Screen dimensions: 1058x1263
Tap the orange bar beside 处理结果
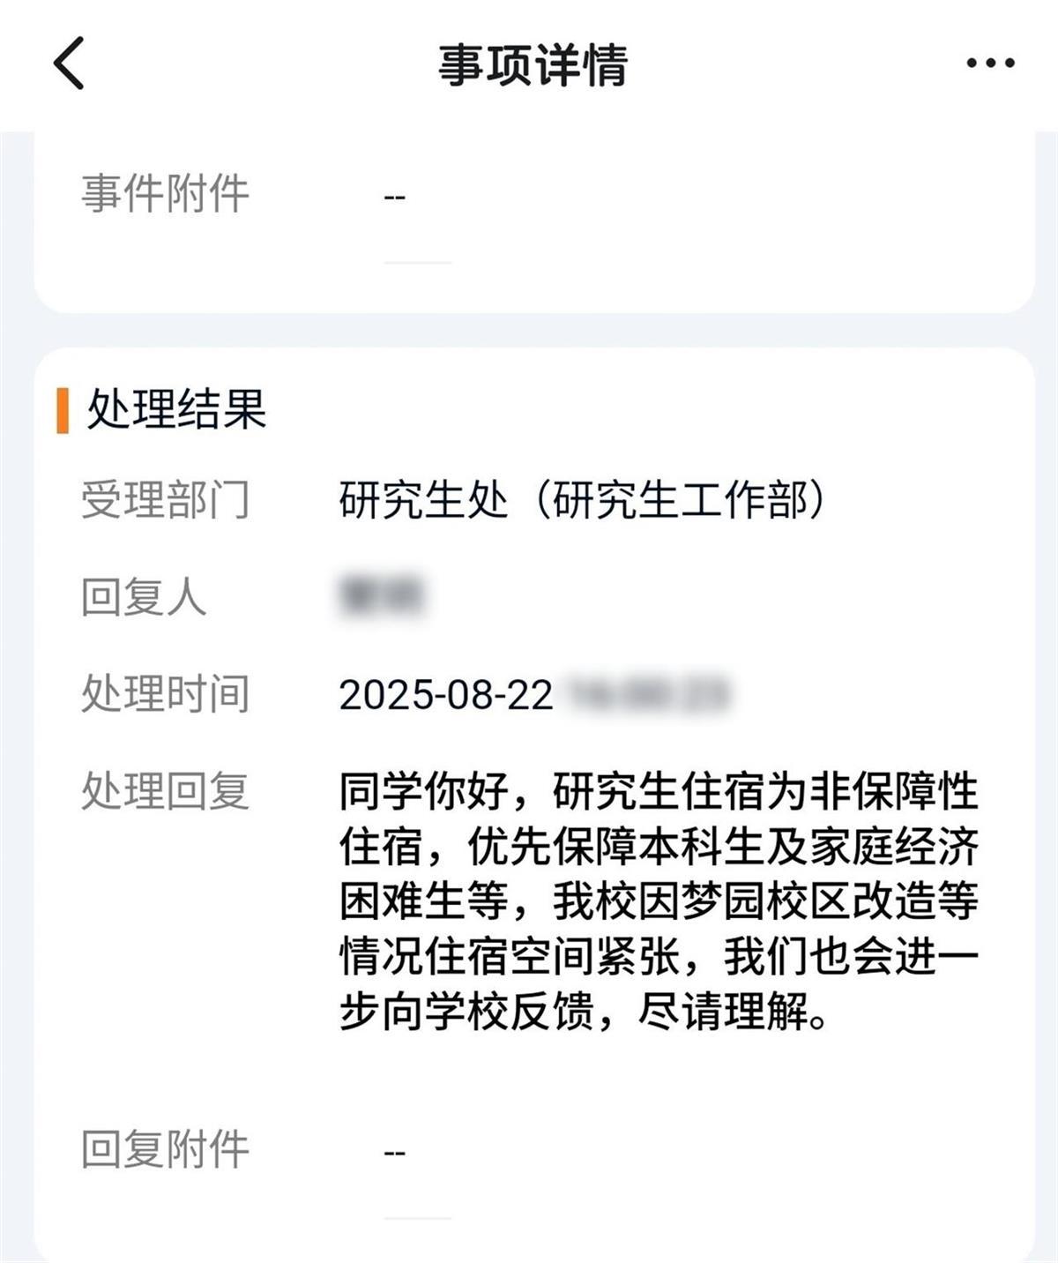[x=60, y=407]
